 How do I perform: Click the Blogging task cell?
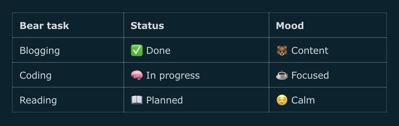click(x=68, y=50)
